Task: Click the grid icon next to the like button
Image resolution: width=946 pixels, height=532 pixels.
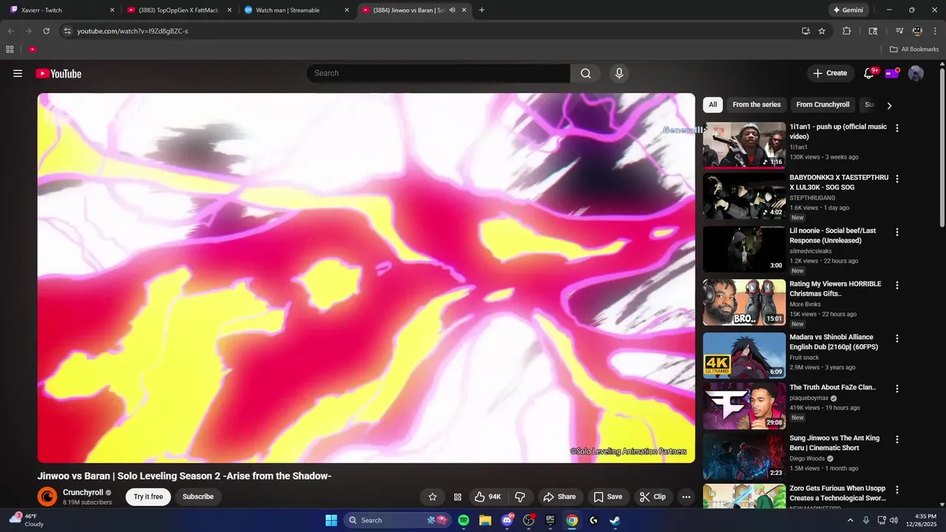Action: pyautogui.click(x=457, y=497)
